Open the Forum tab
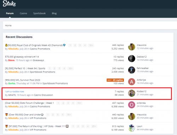The height and width of the screenshot is (135, 177). click(x=10, y=13)
